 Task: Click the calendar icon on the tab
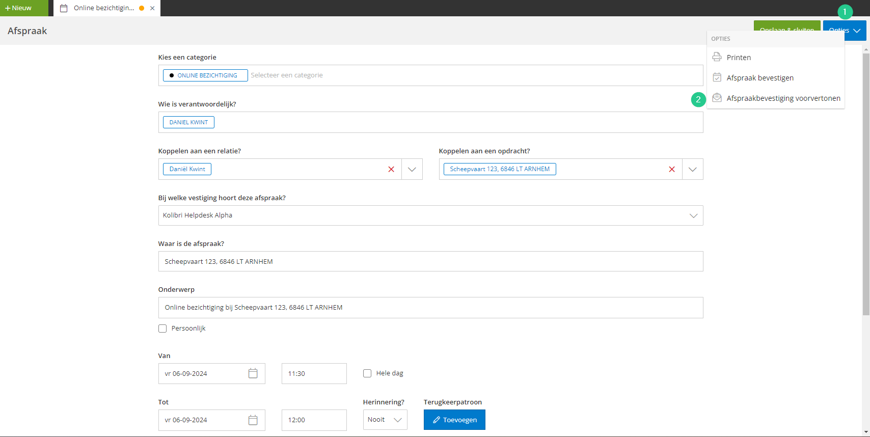64,8
